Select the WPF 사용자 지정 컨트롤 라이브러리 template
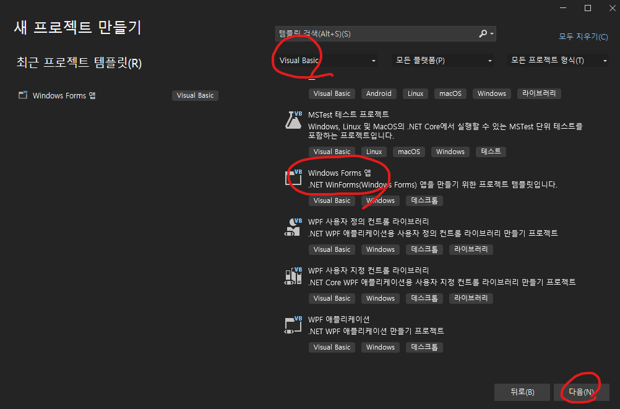 369,270
